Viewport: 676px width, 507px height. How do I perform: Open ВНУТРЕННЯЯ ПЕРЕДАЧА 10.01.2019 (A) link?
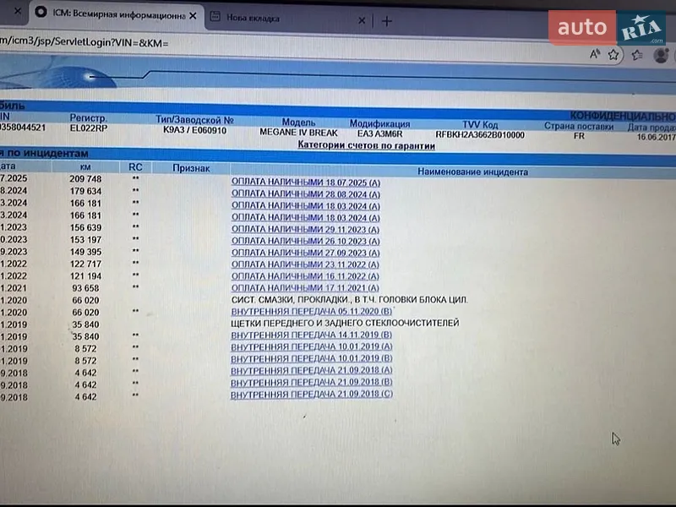pyautogui.click(x=312, y=346)
